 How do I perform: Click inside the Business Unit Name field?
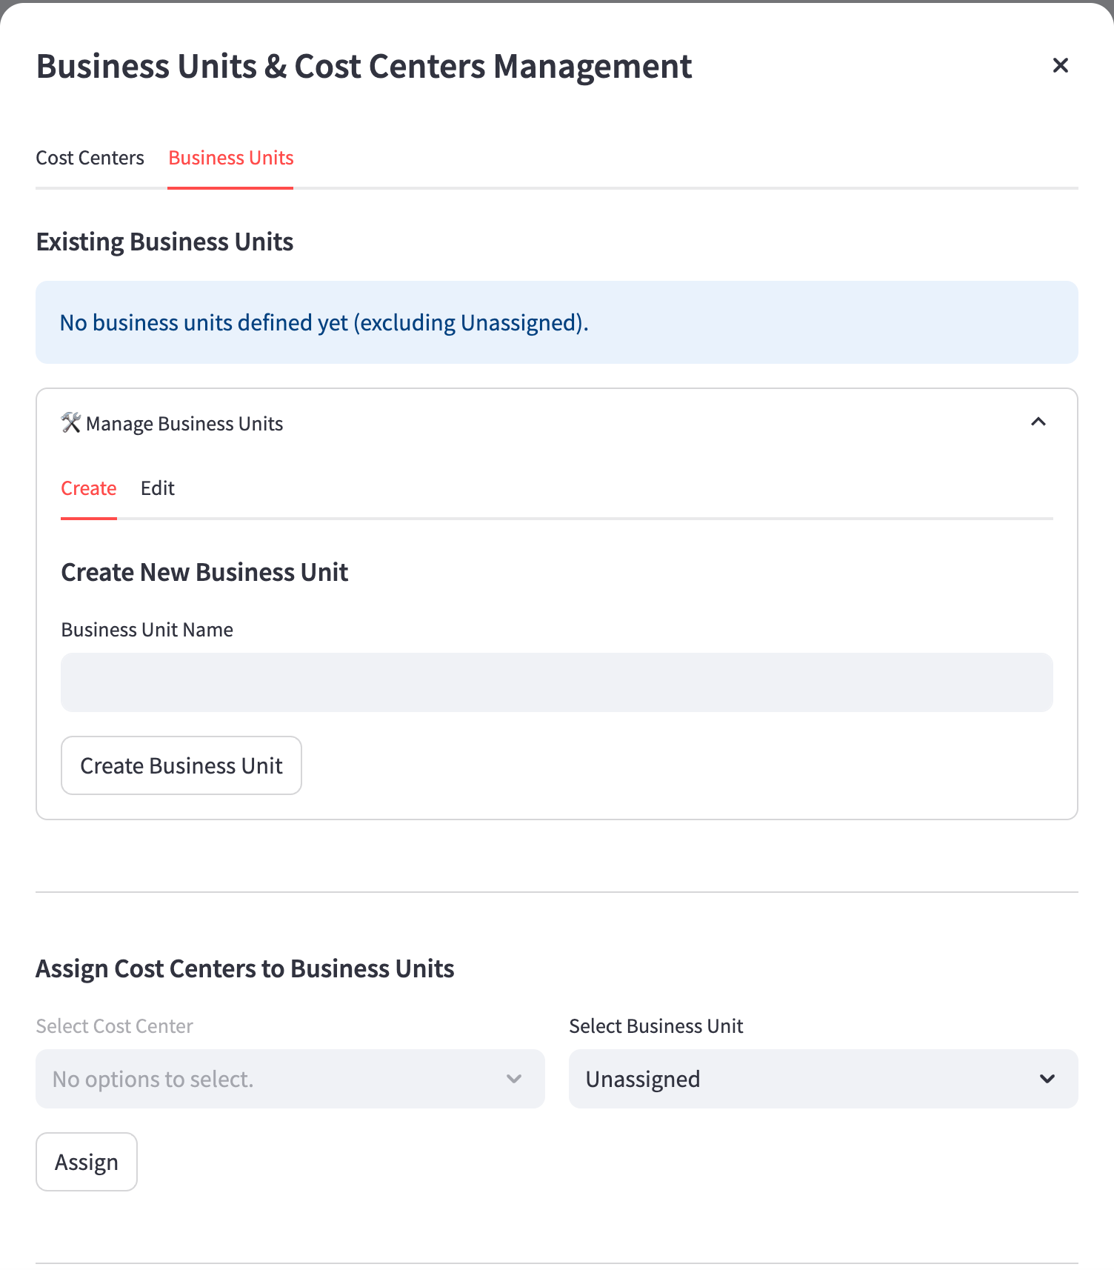(556, 682)
